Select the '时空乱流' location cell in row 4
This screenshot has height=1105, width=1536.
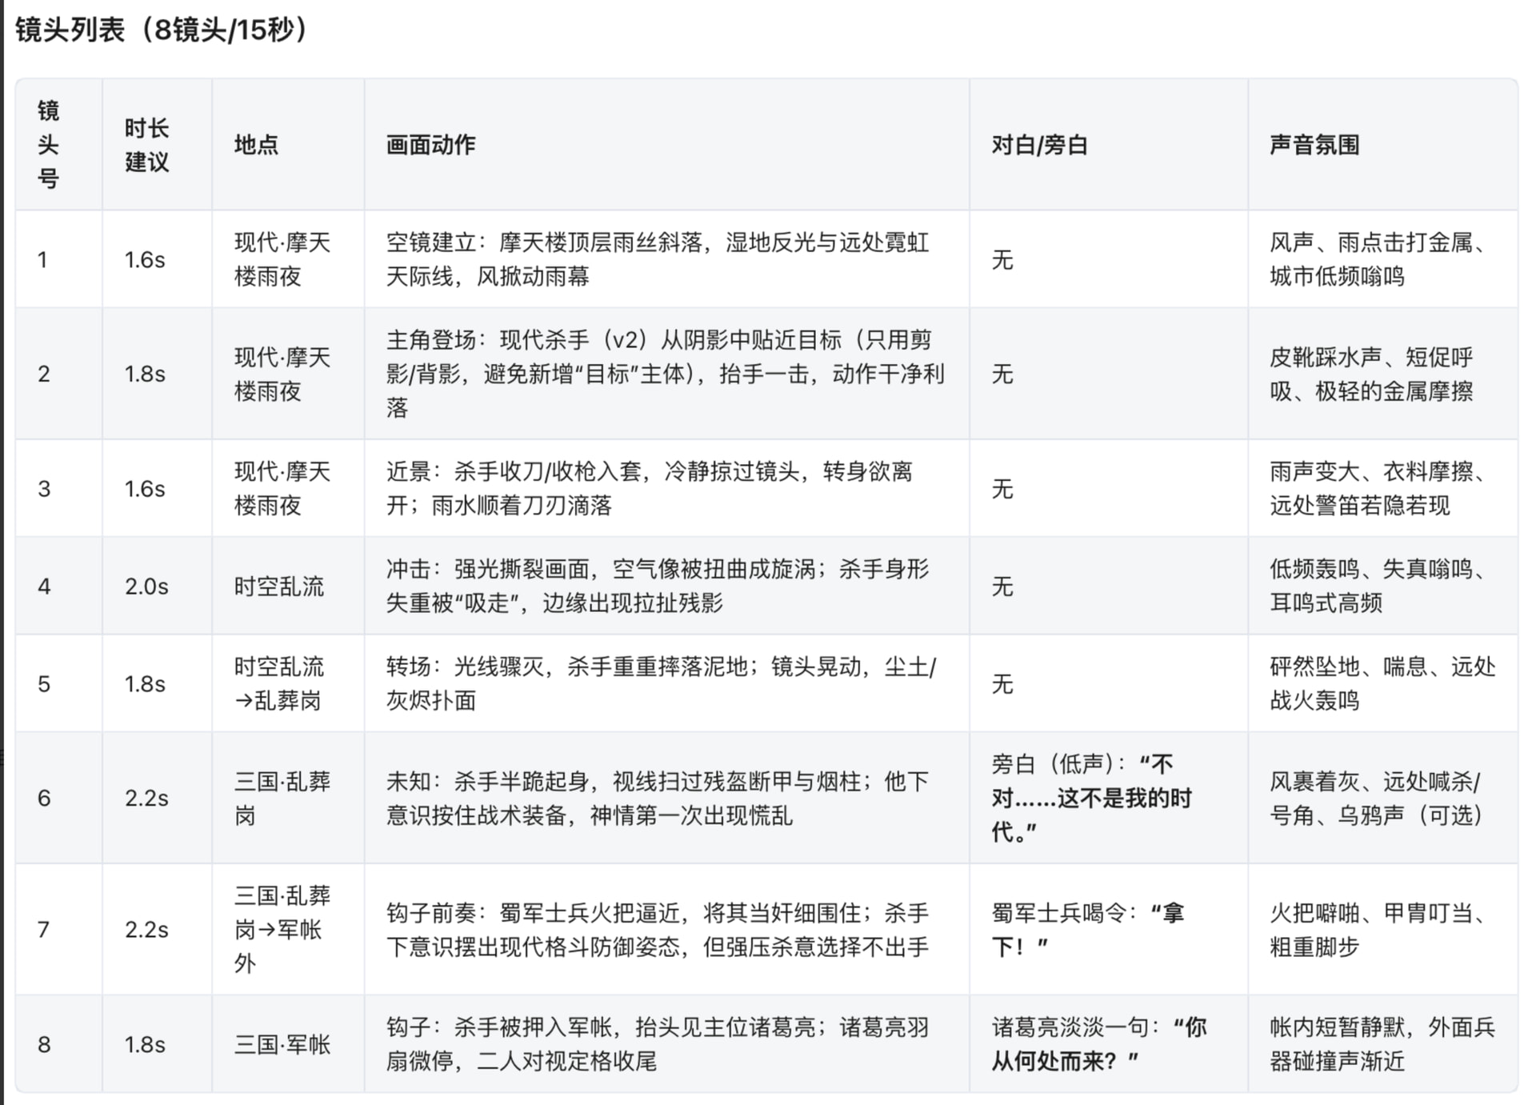point(278,587)
